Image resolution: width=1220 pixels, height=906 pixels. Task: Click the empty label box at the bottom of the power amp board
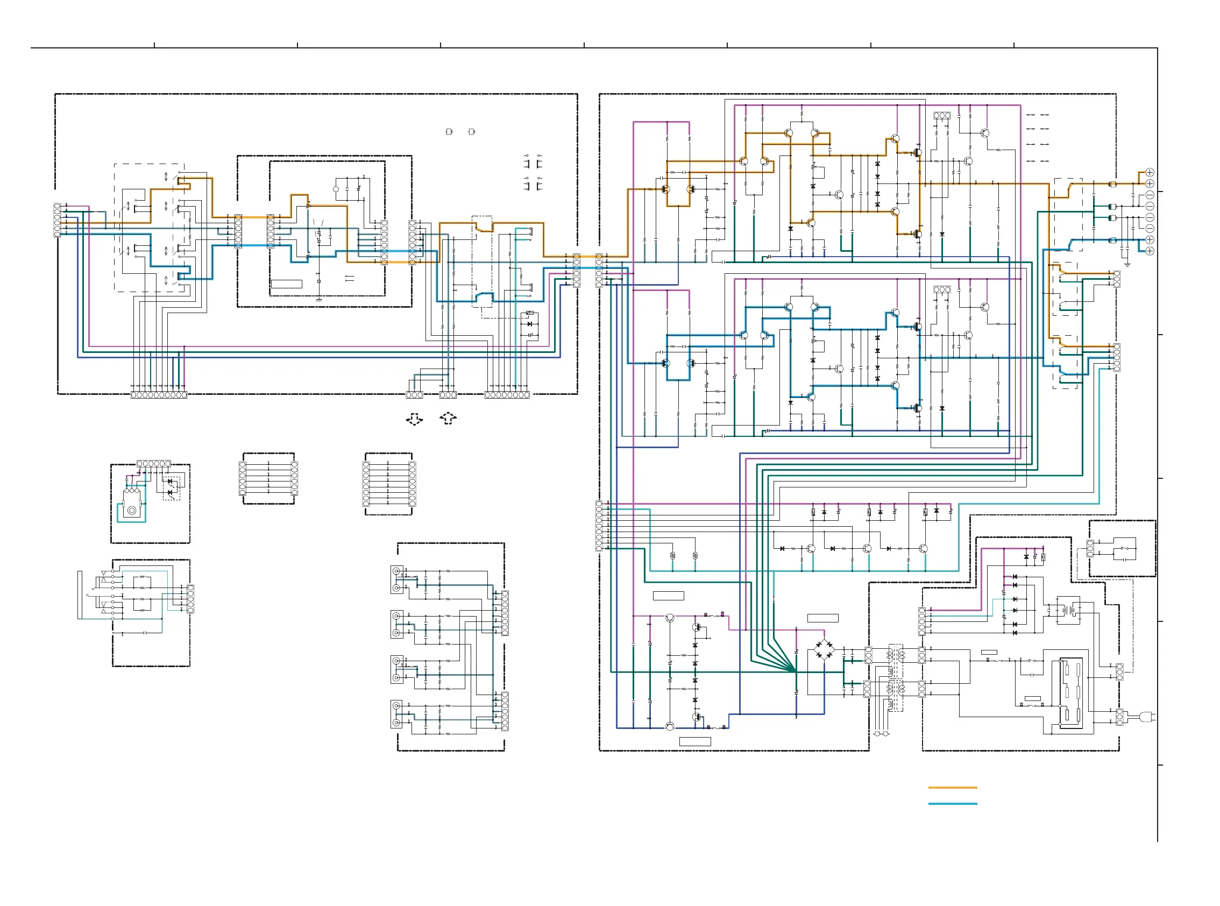coord(694,741)
